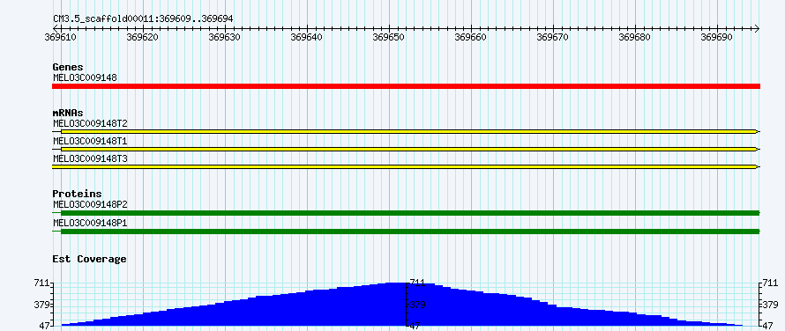Screen dimensions: 785x331
Task: Open the Genes track title
Action: (x=68, y=67)
